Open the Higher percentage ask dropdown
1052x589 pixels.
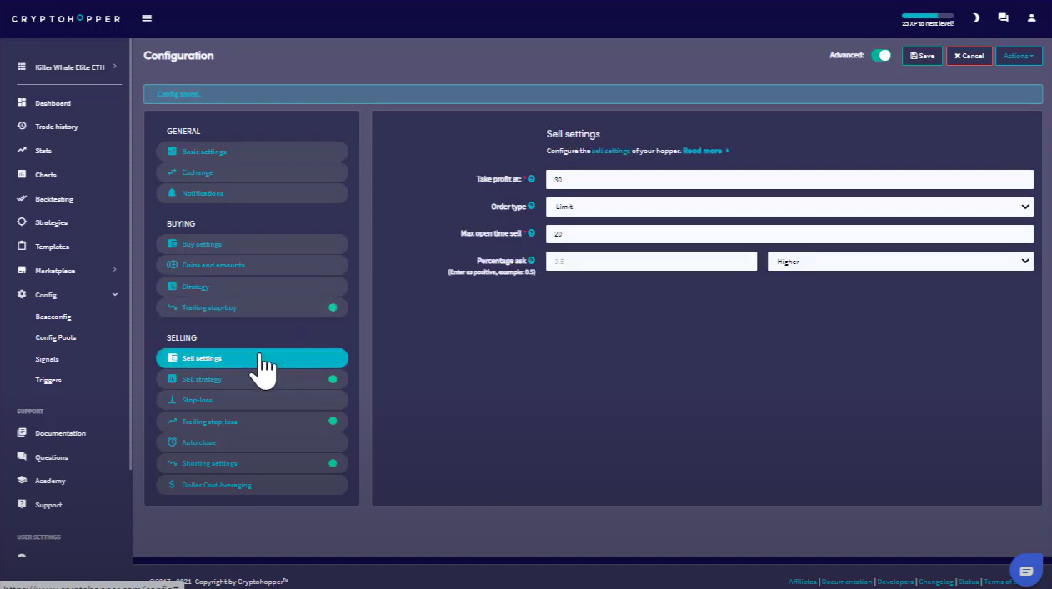click(x=899, y=262)
